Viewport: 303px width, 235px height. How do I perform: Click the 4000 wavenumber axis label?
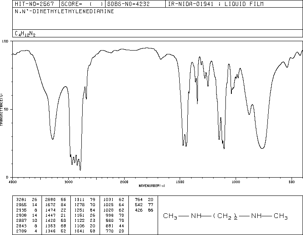click(13, 182)
